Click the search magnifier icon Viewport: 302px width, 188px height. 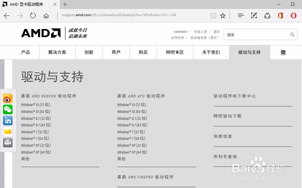[292, 34]
